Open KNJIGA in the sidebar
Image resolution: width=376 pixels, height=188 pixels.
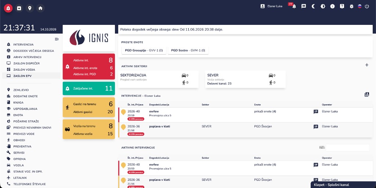[31, 102]
